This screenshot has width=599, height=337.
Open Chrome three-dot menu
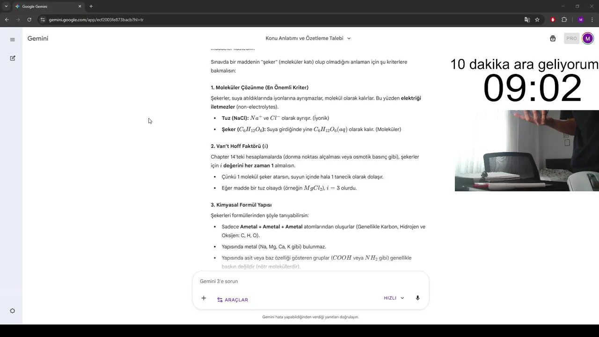tap(592, 20)
